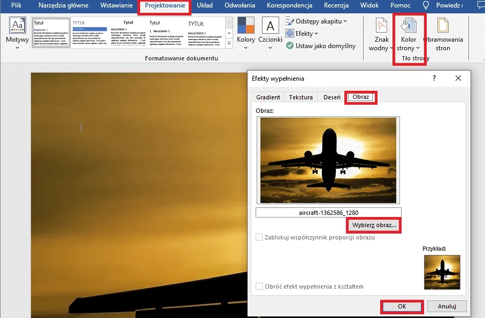Click the Ustaw jako domyślny checkmark icon

[290, 46]
